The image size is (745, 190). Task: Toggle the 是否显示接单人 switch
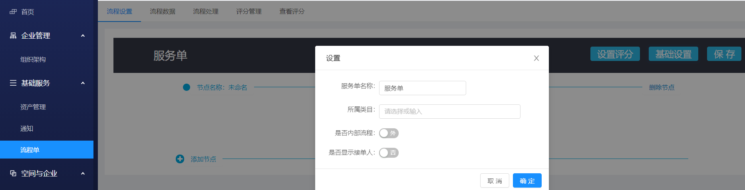coord(389,153)
